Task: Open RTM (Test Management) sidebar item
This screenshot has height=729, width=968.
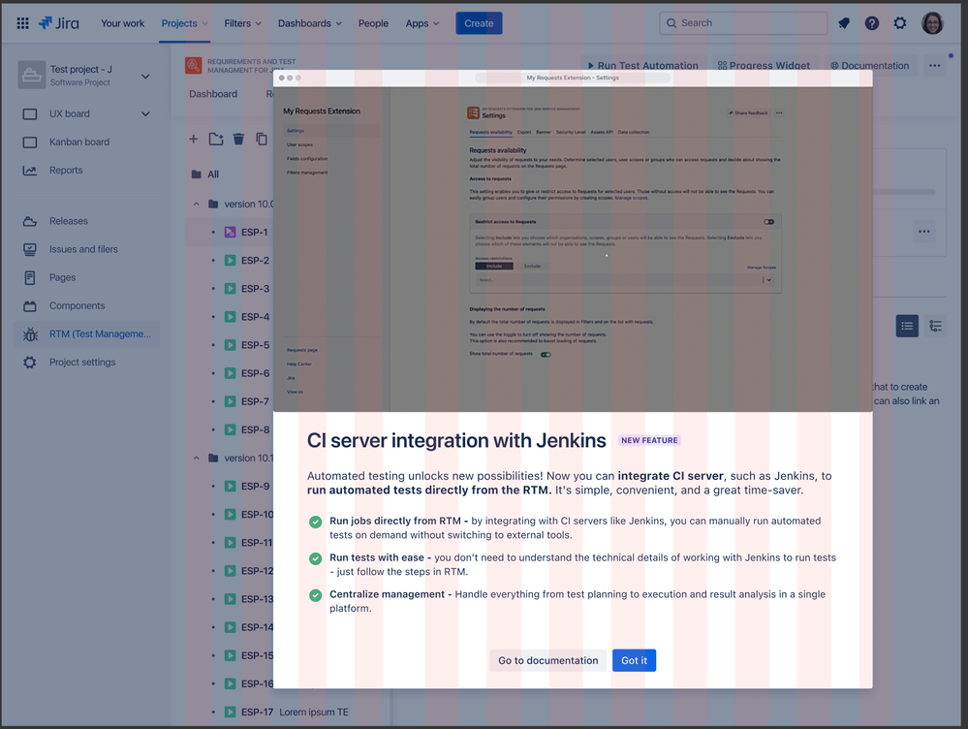Action: (86, 334)
